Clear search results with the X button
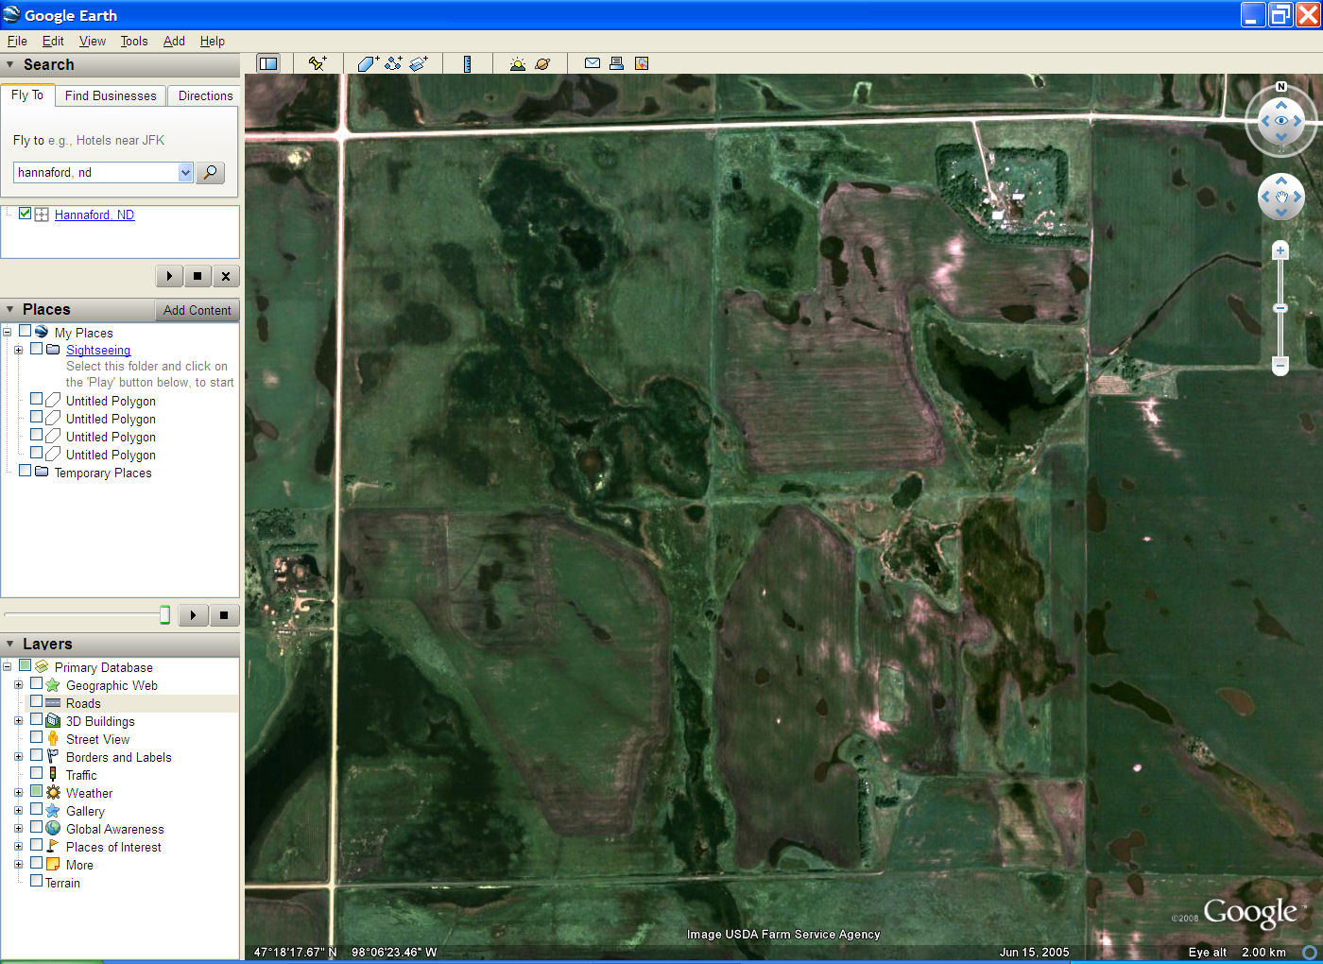The height and width of the screenshot is (964, 1323). point(225,276)
